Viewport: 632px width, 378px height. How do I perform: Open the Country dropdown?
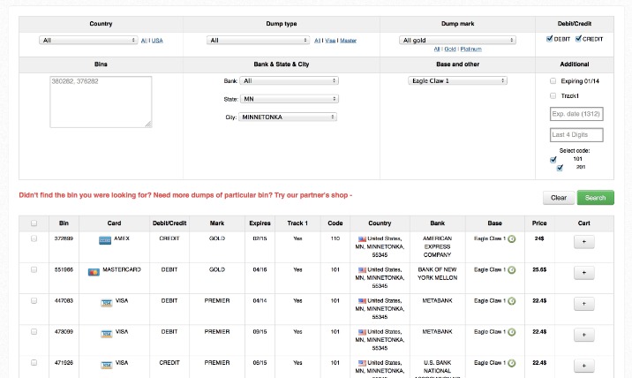[x=88, y=41]
